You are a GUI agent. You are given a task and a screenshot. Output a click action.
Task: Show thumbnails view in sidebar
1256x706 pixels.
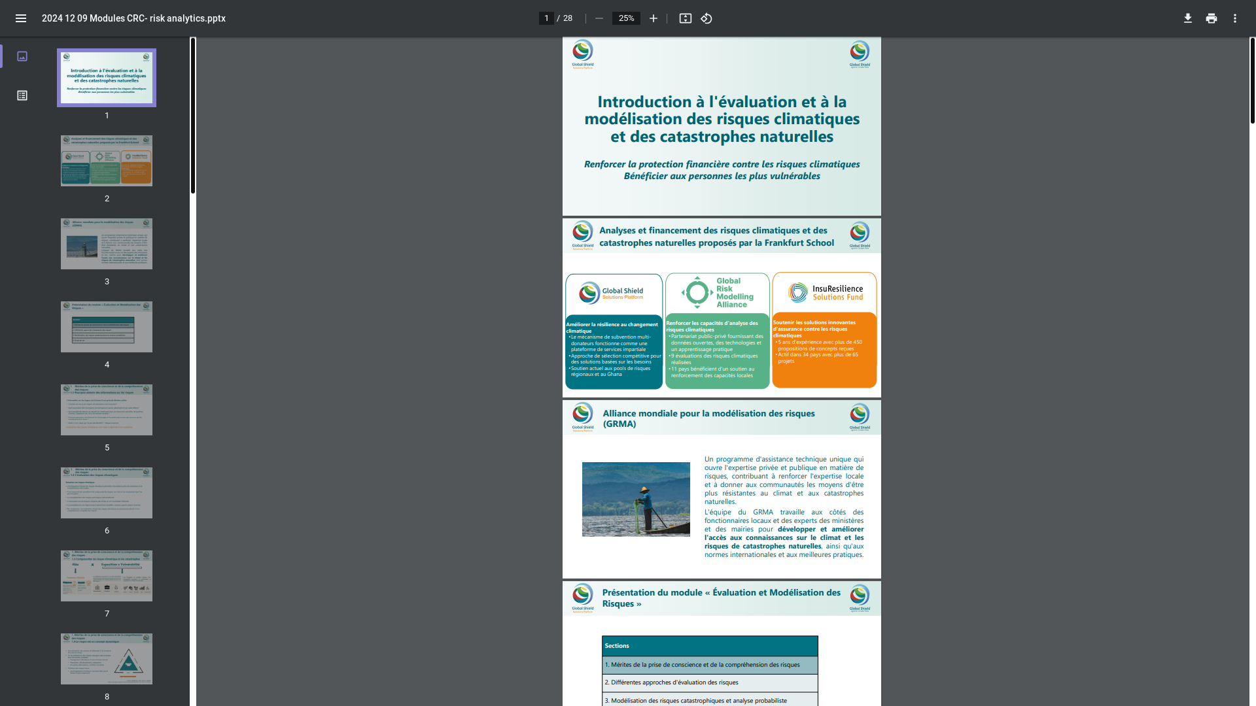click(x=22, y=56)
